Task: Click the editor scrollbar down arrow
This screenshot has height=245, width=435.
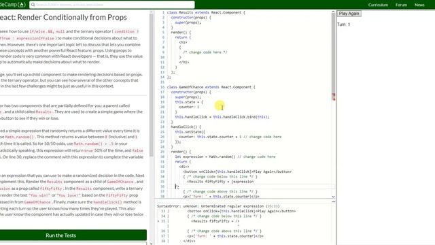Action: tap(333, 197)
